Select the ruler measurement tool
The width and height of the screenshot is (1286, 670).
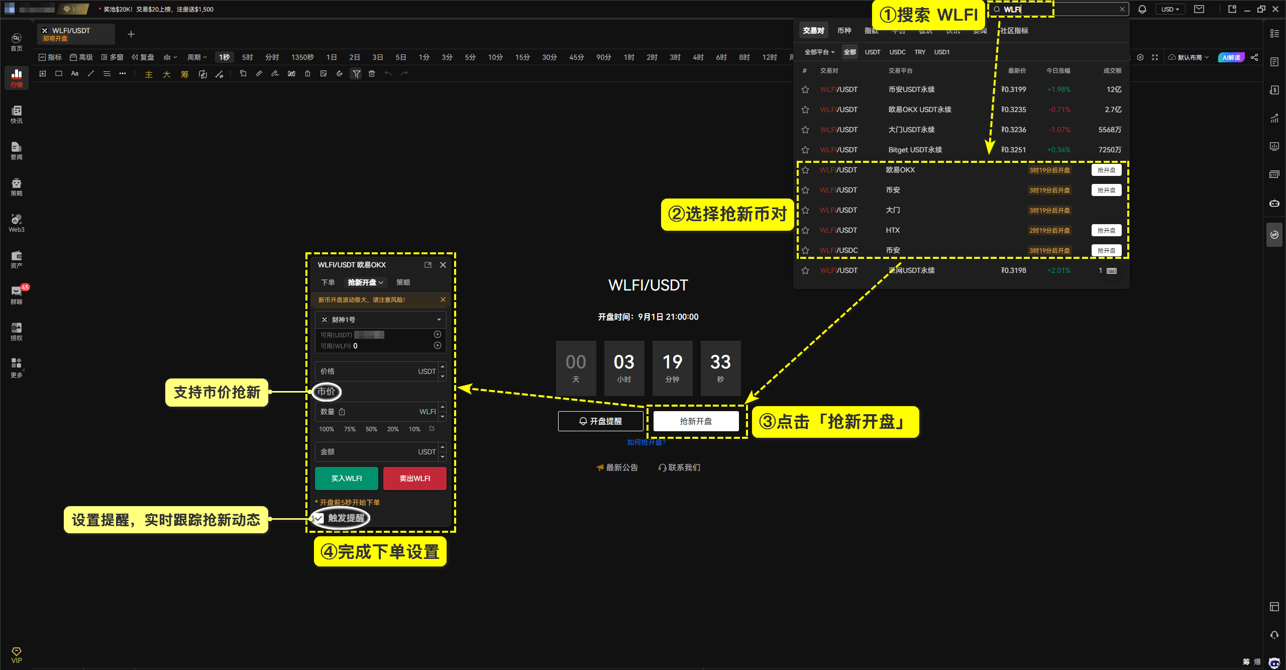[x=259, y=73]
